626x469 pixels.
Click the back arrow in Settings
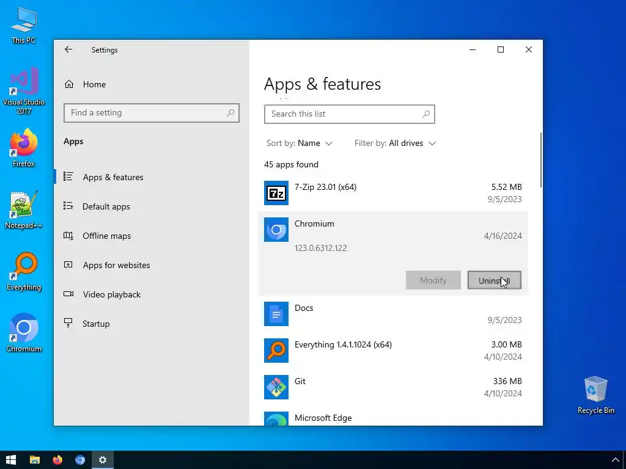[68, 49]
